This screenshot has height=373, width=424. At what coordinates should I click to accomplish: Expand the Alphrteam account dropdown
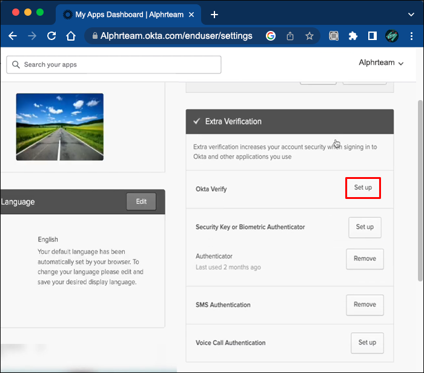(381, 62)
